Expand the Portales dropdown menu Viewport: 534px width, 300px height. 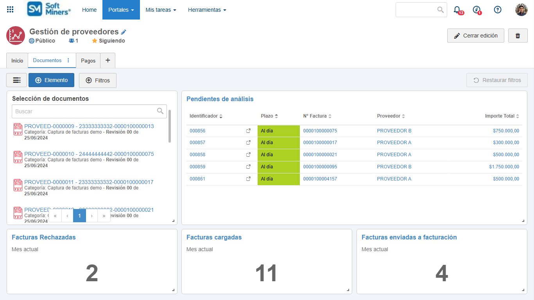[121, 10]
